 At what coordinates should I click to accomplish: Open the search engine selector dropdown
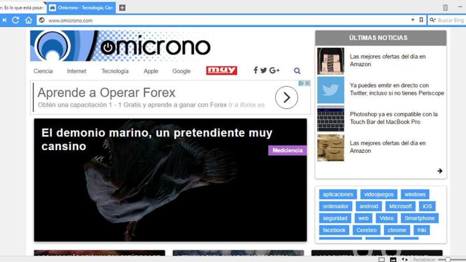point(432,20)
